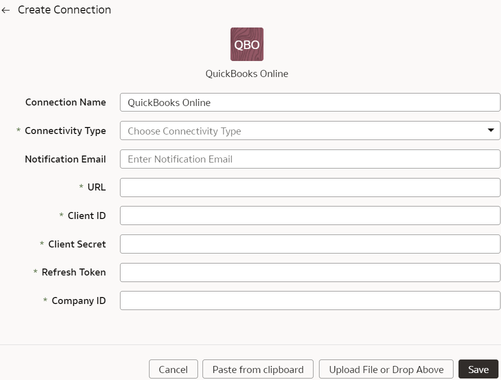Click the QuickBooks Online caption under logo
The height and width of the screenshot is (380, 501).
tap(246, 74)
